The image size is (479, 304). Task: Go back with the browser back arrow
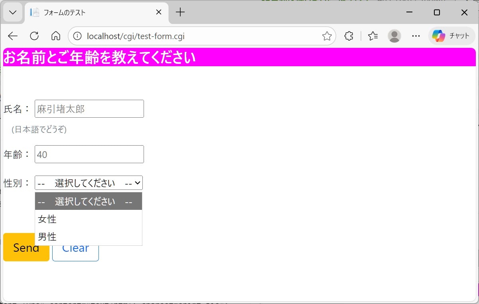13,36
